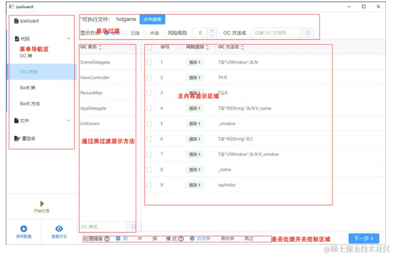
Task: Decrease the 风险级别 stepper value
Action: click(212, 35)
